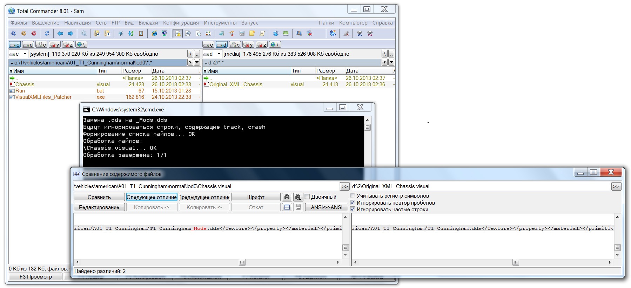Click the blue back arrow toolbar icon
This screenshot has width=631, height=288.
coord(60,34)
